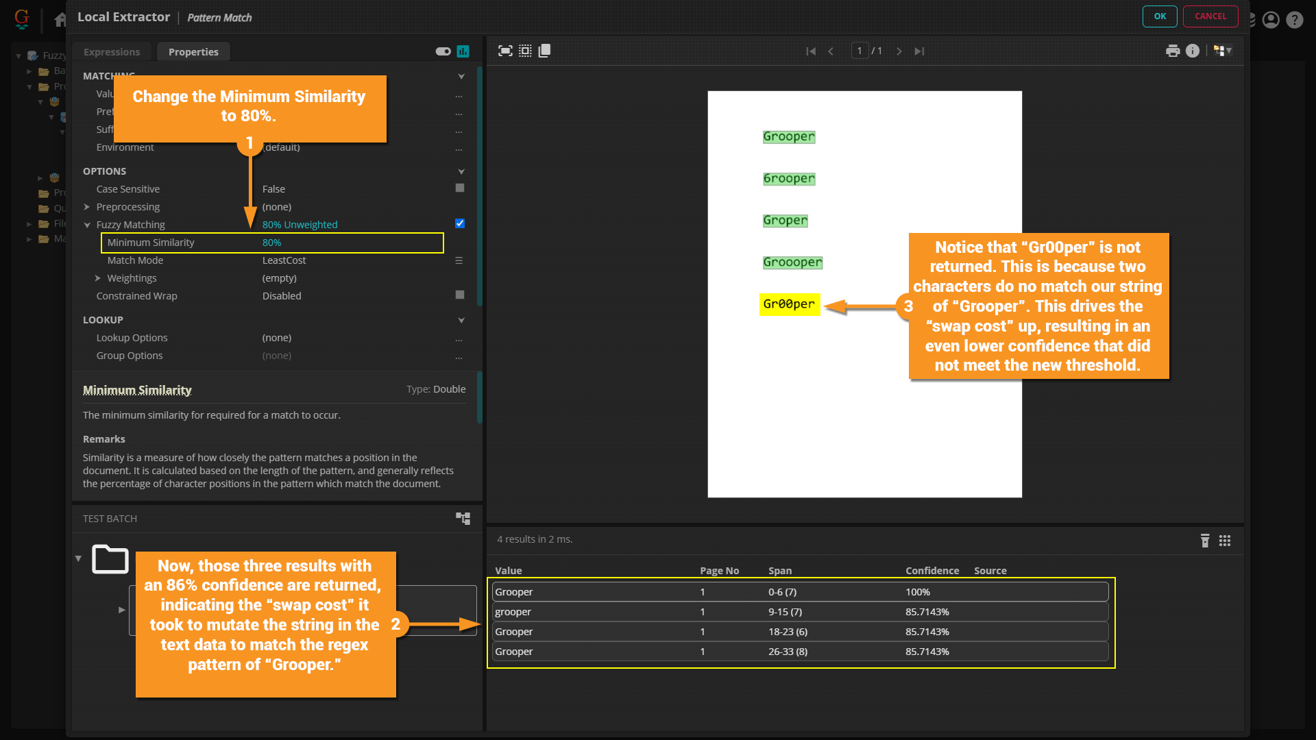
Task: Click the results grid view icon
Action: [1225, 541]
